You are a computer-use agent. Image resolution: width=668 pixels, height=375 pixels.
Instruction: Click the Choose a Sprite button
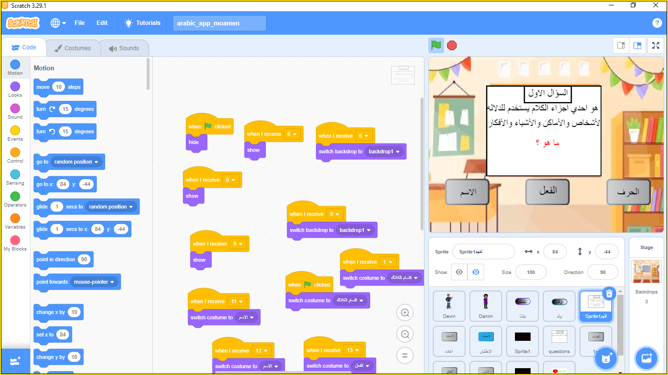(x=606, y=359)
